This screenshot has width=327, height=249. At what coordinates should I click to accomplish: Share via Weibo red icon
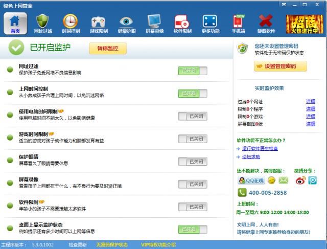[x=300, y=180]
